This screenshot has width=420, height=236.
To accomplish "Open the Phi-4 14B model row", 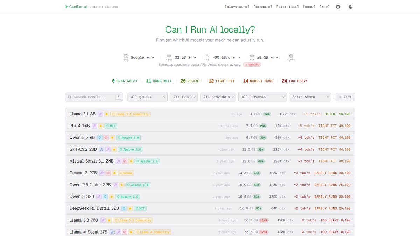I will tap(210, 126).
